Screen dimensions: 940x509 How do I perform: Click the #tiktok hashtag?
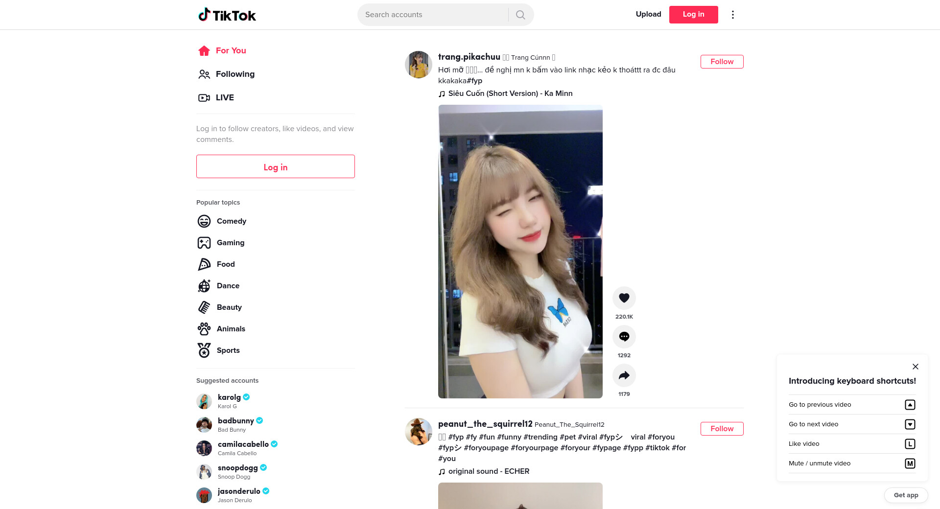658,448
